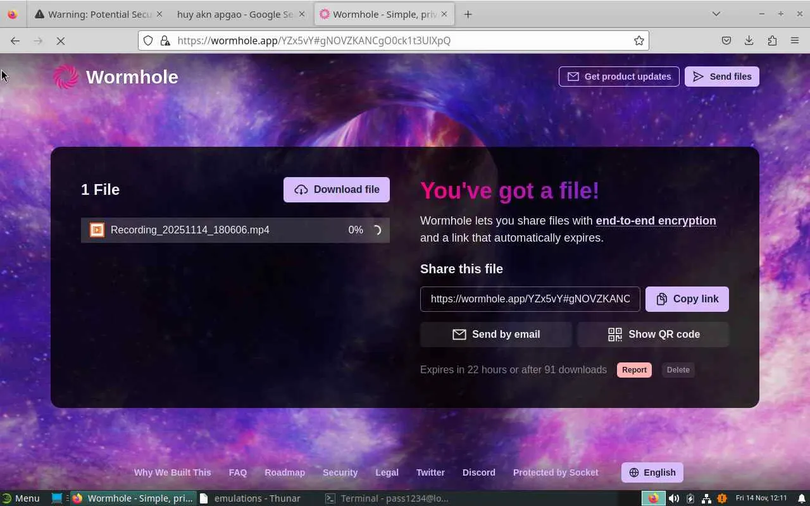Click the Get product updates button

[x=619, y=77]
